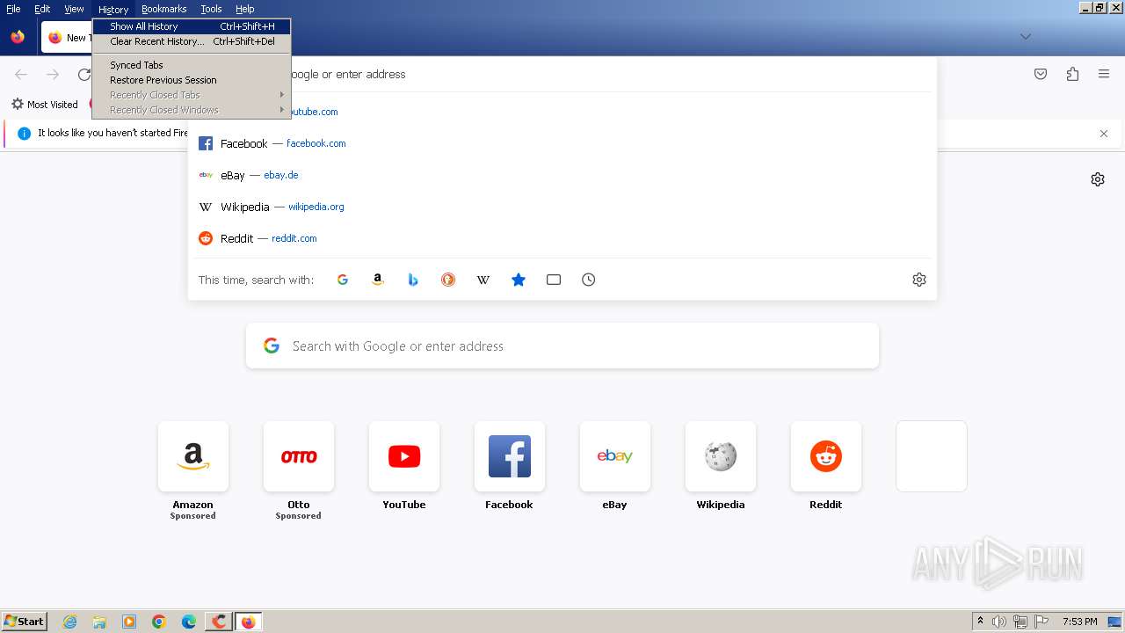
Task: Choose Clear Recent History menu entry
Action: pos(192,41)
